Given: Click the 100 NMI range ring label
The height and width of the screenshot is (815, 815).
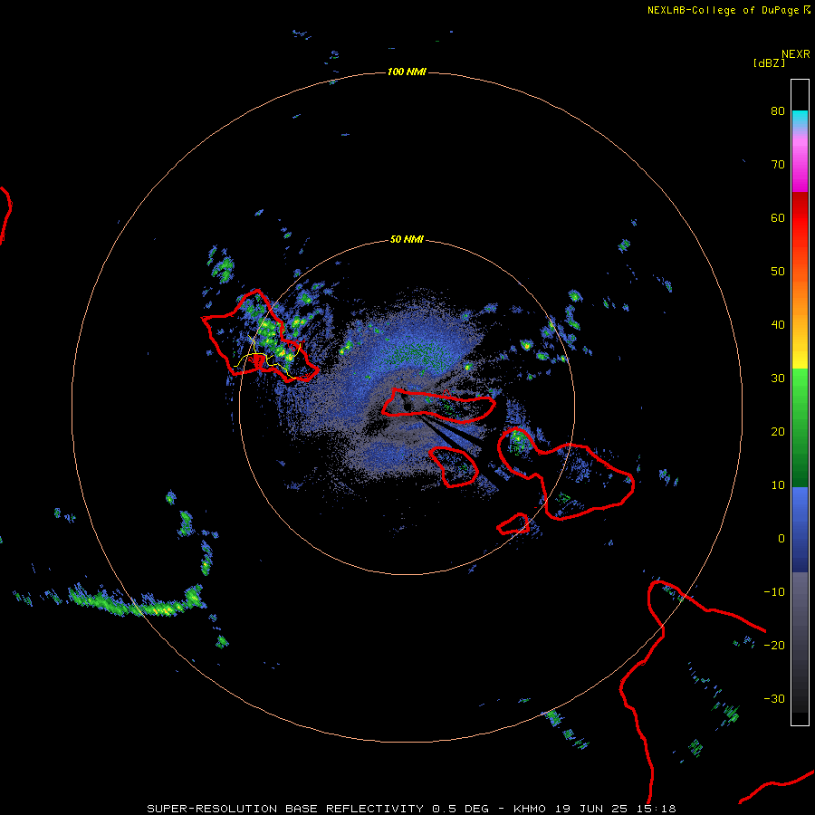Looking at the screenshot, I should [x=407, y=72].
